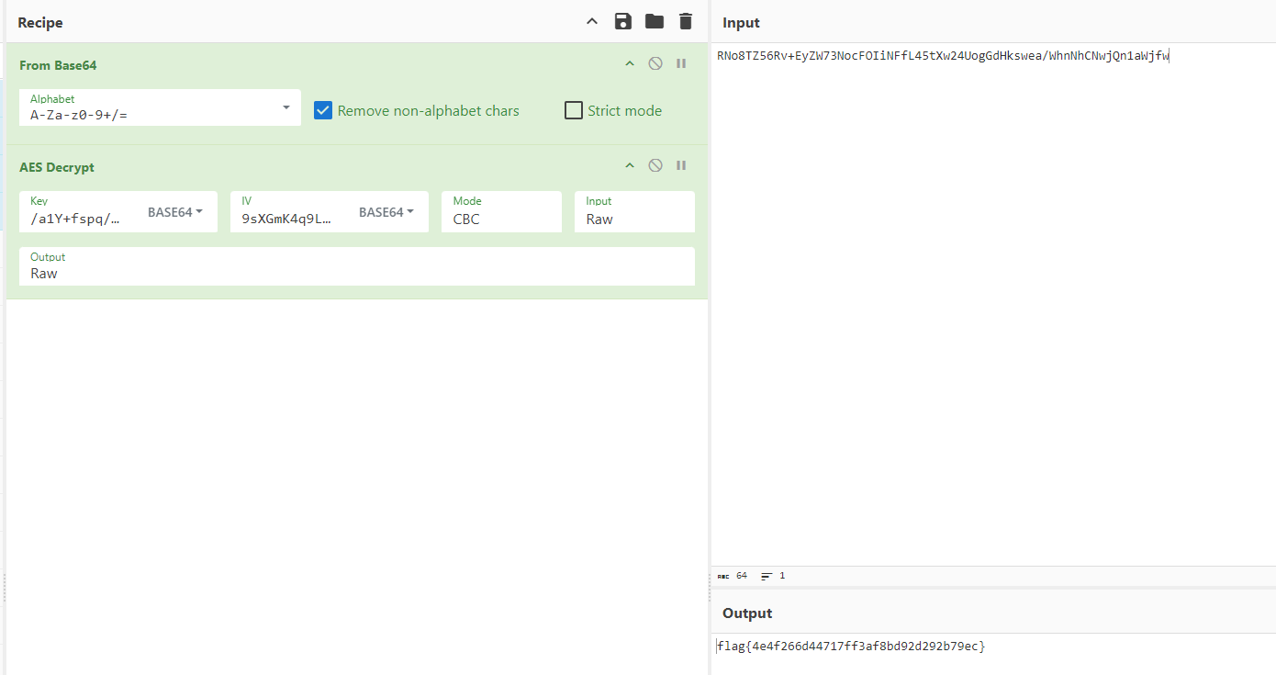Disable the AES Decrypt operation
The height and width of the screenshot is (675, 1276).
655,165
